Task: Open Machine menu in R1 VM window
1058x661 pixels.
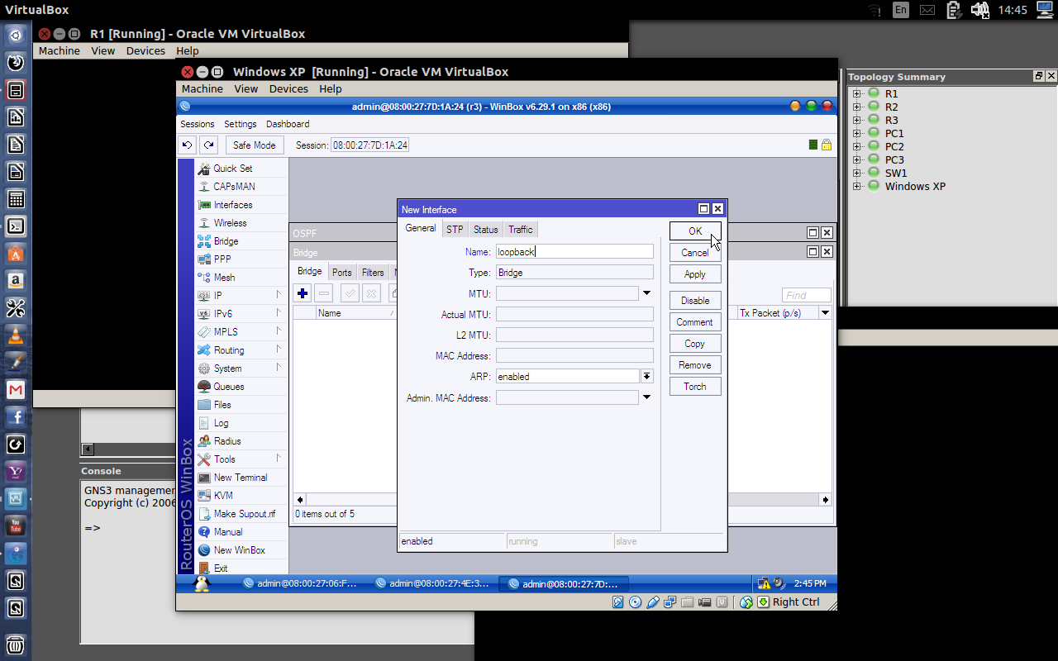Action: point(60,50)
